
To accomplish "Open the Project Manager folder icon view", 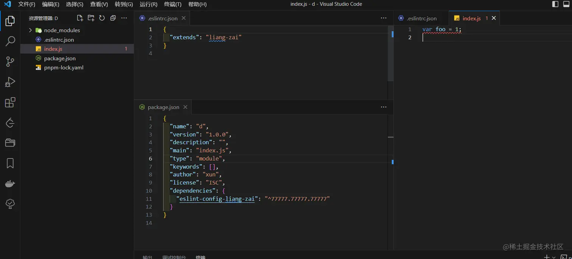I will (10, 143).
